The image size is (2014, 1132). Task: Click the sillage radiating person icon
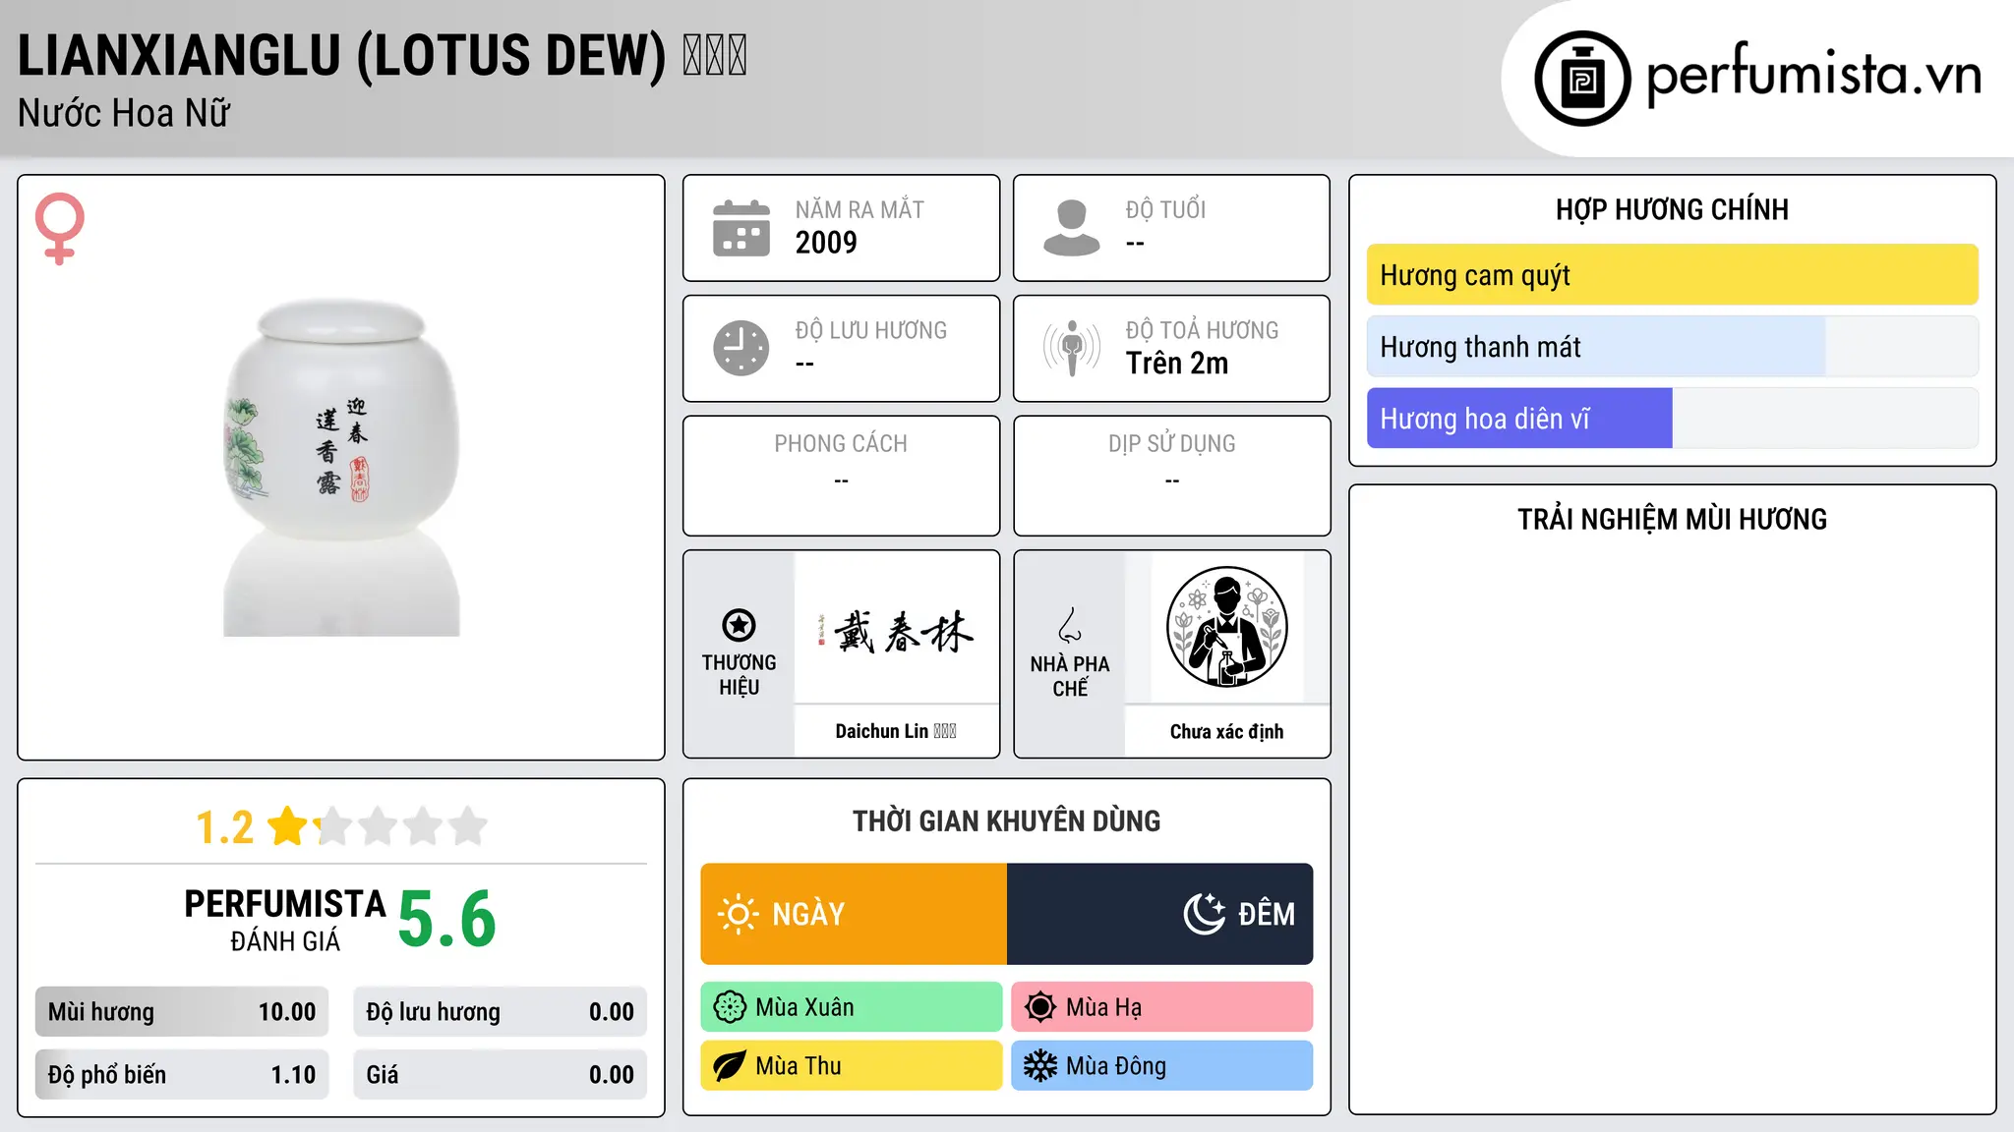coord(1072,348)
